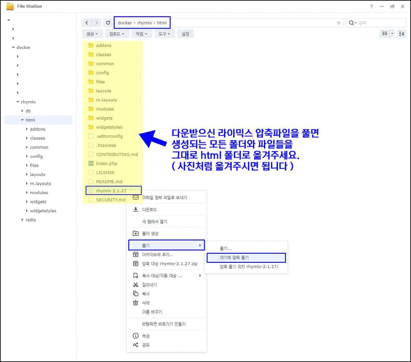Click the 설정 button
This screenshot has width=411, height=362.
pos(185,34)
